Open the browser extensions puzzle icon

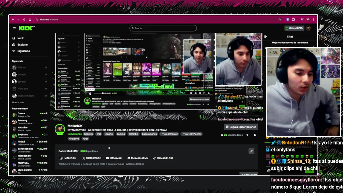[293, 20]
